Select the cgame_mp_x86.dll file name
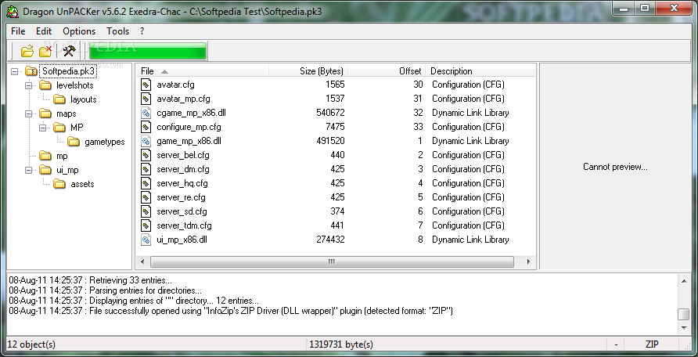Screen dimensions: 698x357 coord(191,113)
